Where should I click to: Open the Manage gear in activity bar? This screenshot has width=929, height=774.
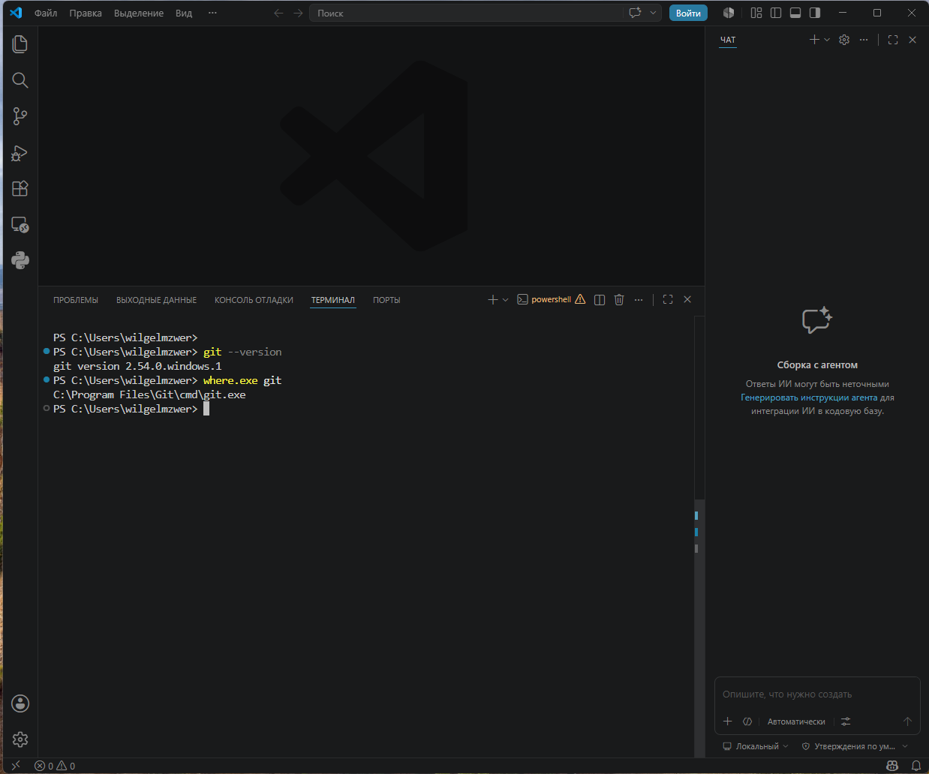coord(20,739)
